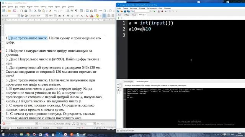Insert image icon in Writer toolbar
This screenshot has width=245, height=137.
(87, 11)
